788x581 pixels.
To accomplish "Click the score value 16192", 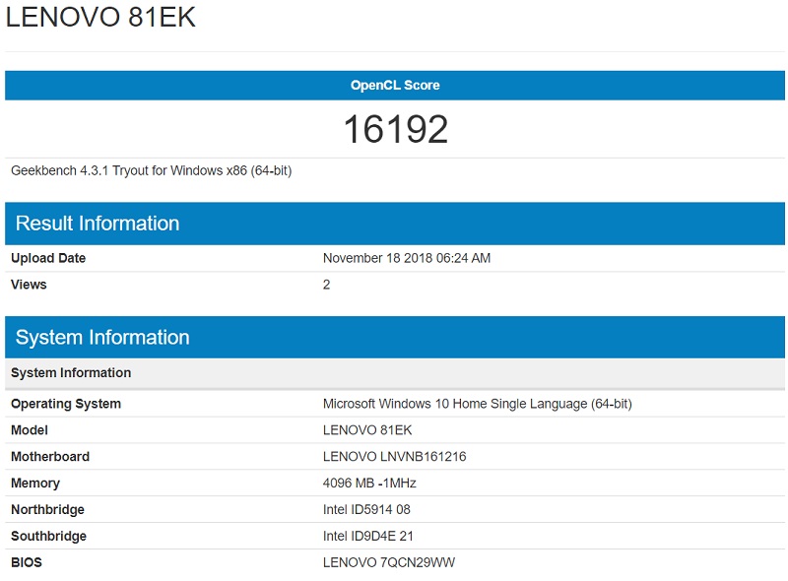I will coord(394,129).
